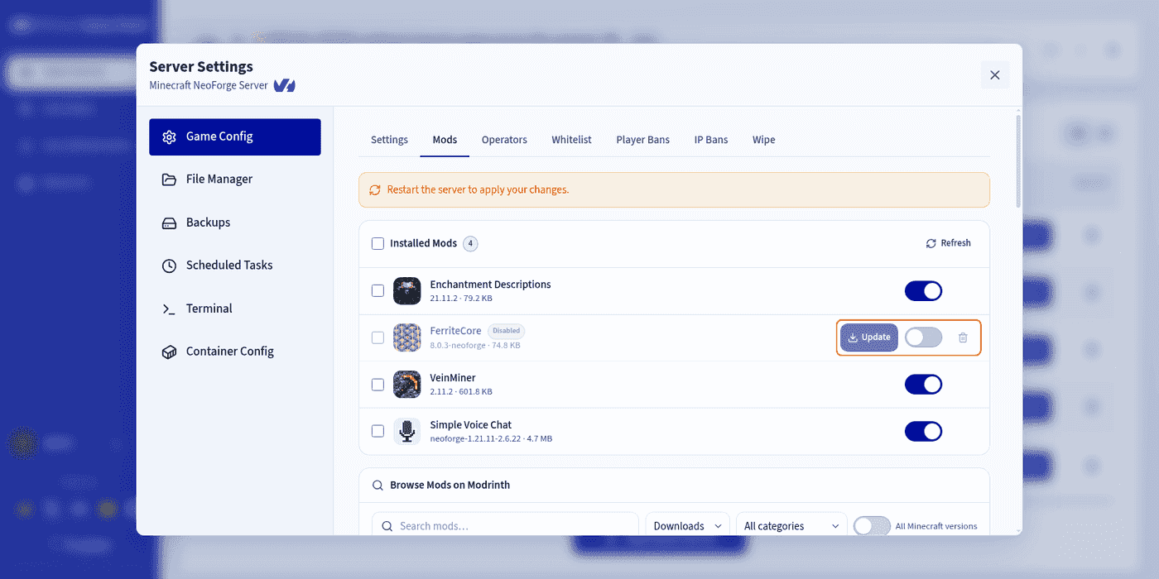Tick the VeinMiner checkbox
Viewport: 1159px width, 579px height.
pos(378,385)
